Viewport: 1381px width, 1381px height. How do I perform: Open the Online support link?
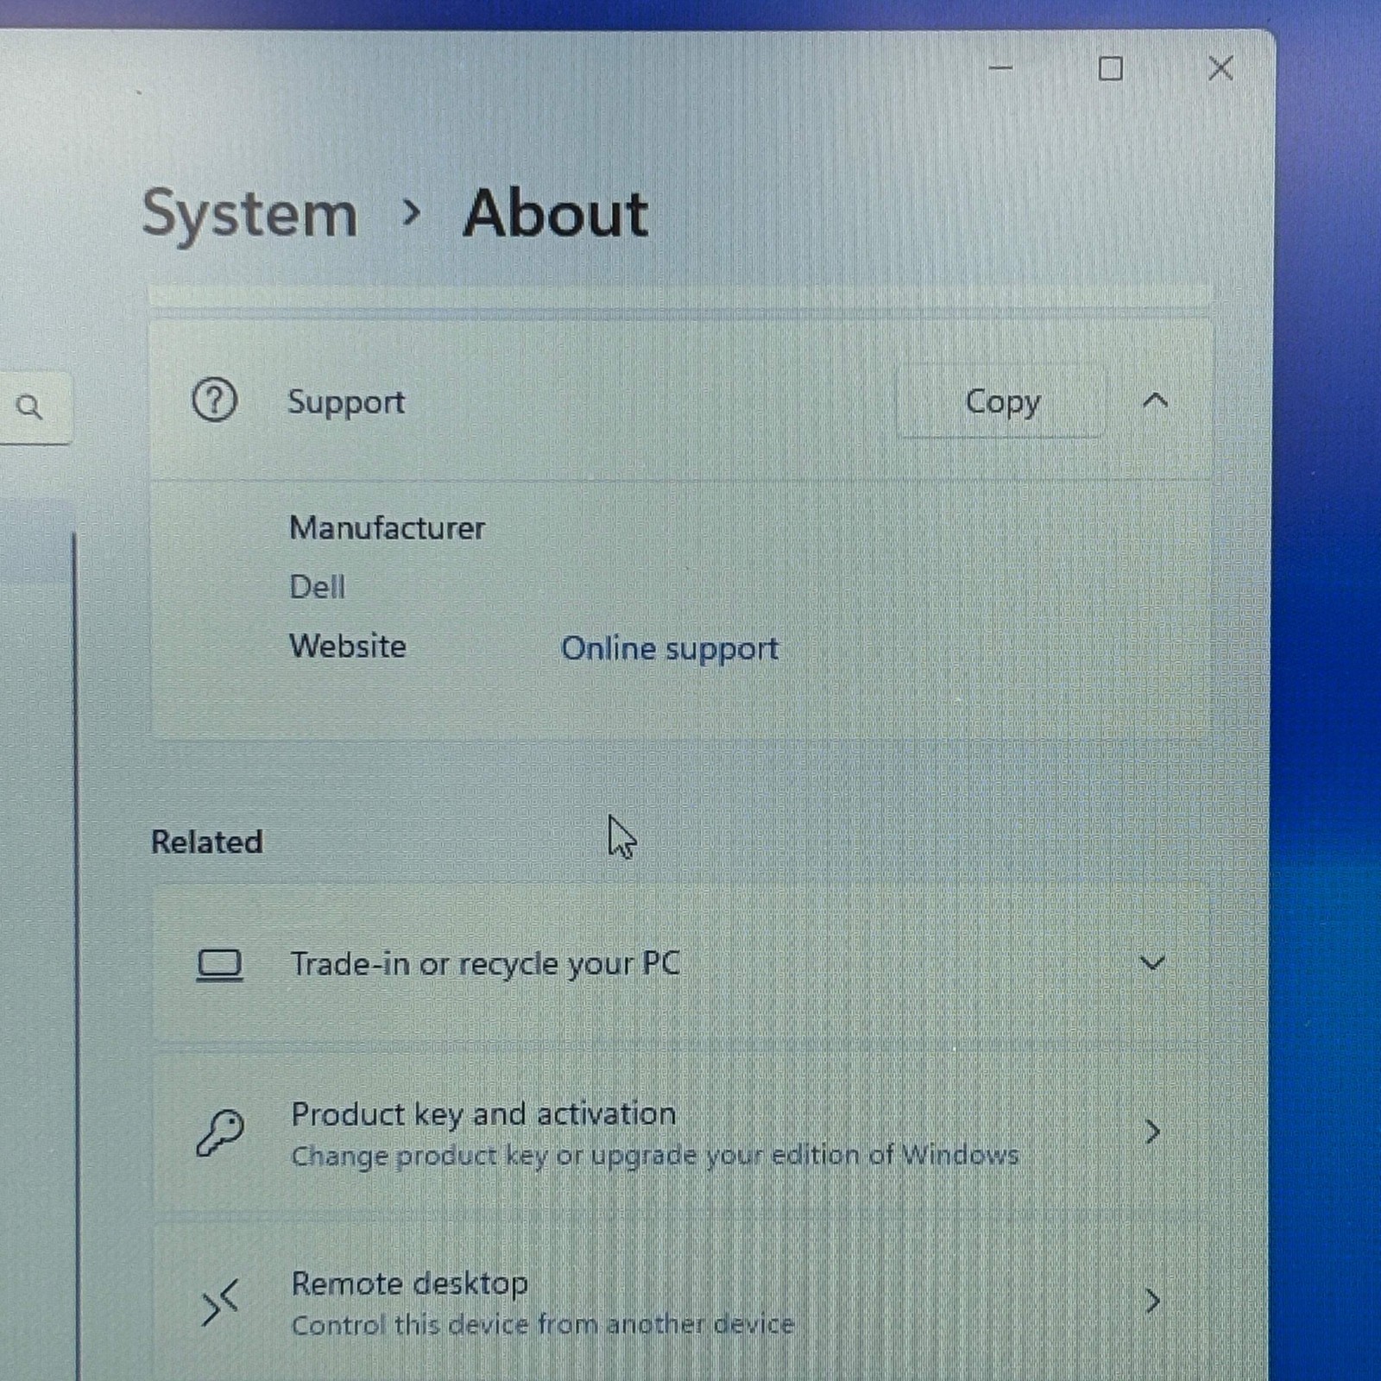point(670,649)
